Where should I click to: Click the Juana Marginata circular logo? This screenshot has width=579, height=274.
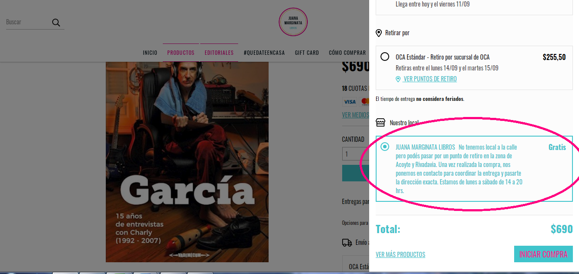point(293,22)
